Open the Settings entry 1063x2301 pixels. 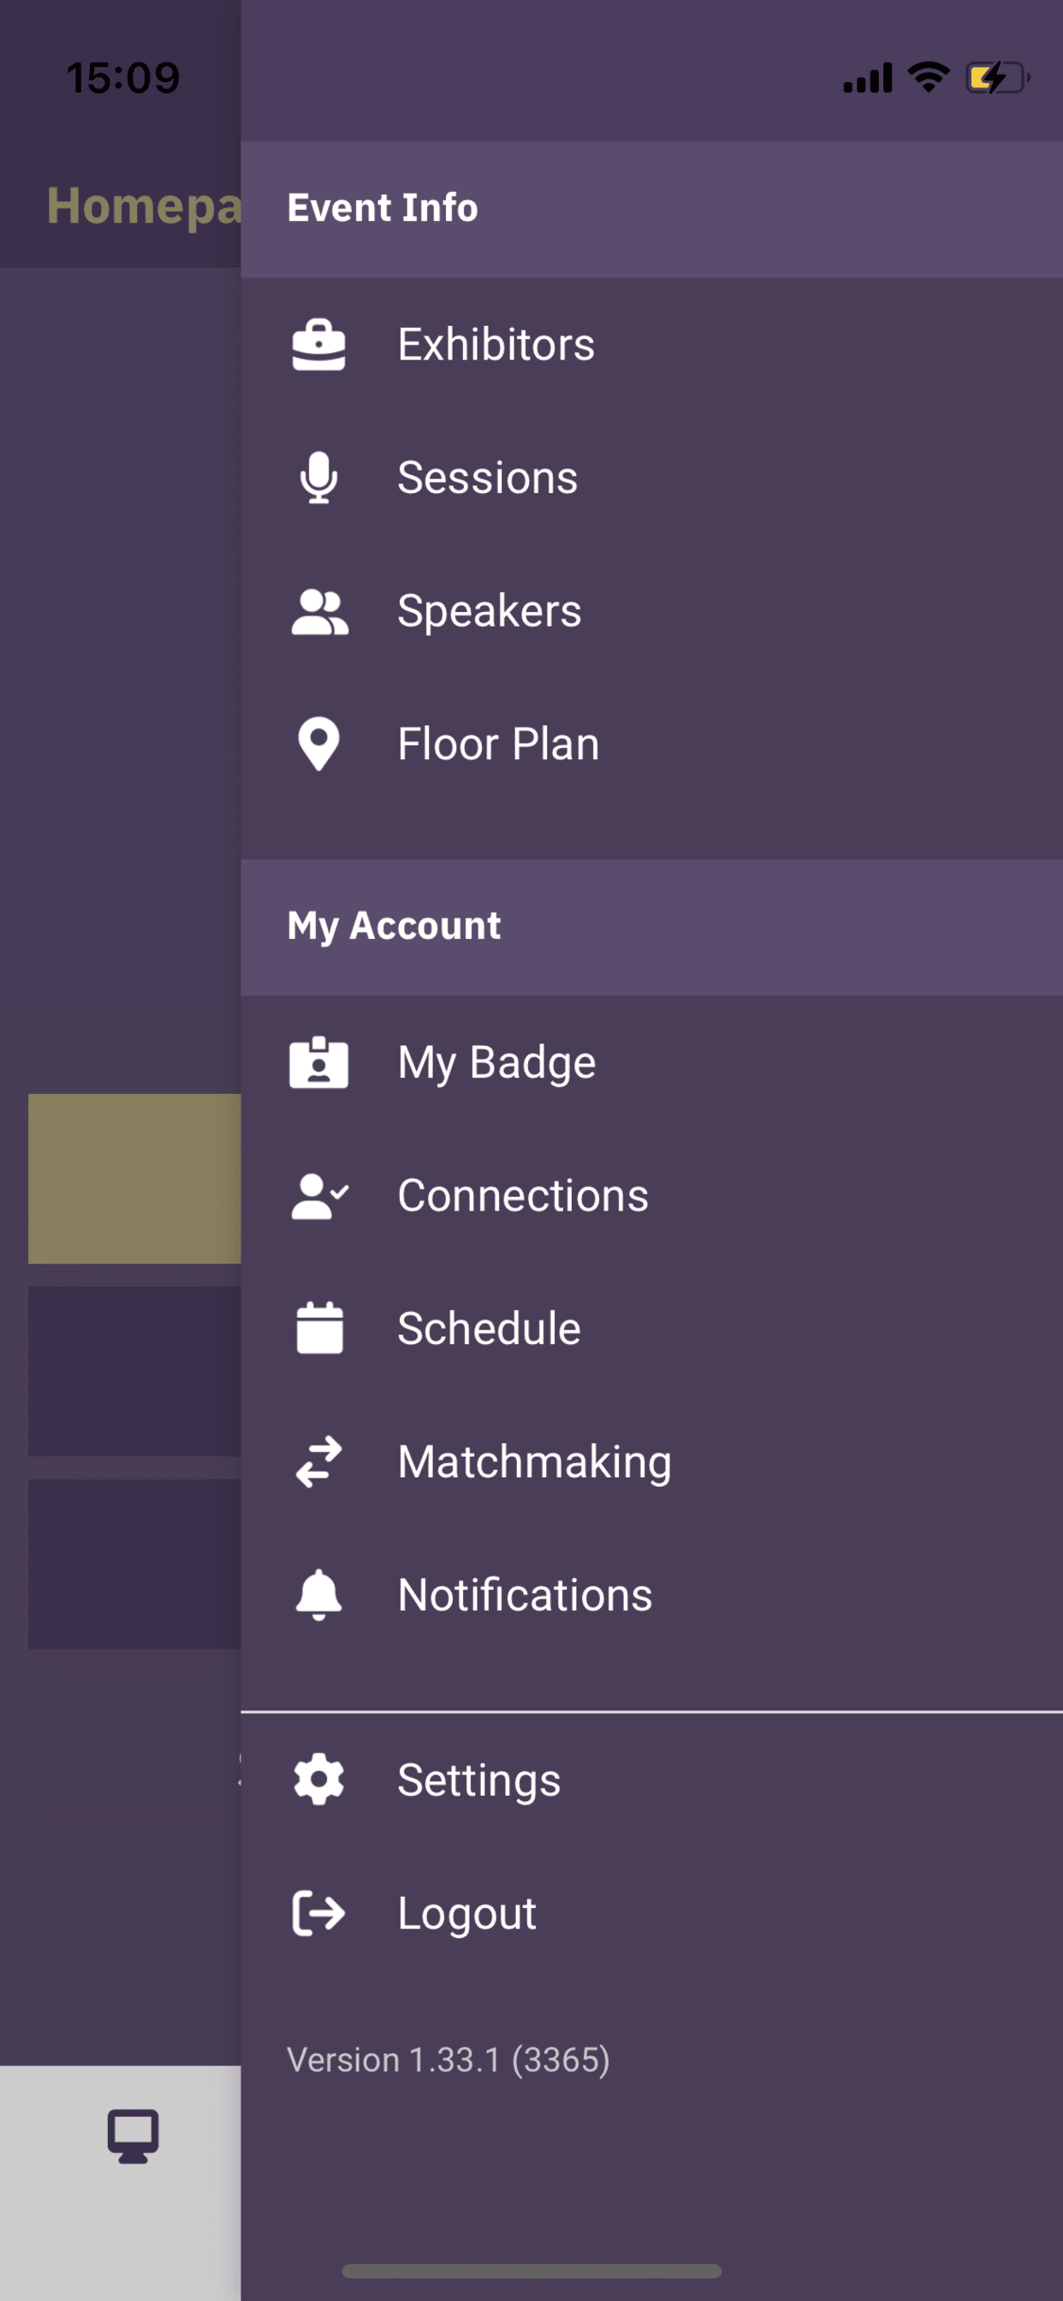coord(651,1780)
